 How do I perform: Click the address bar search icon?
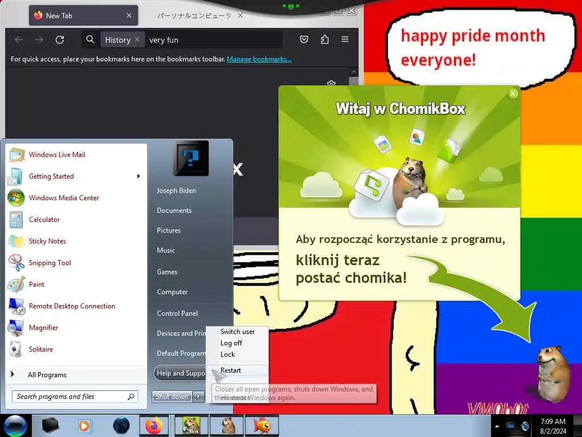(90, 39)
